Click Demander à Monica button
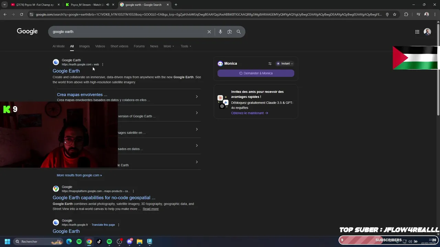Viewport: 440px width, 247px height. point(256,73)
